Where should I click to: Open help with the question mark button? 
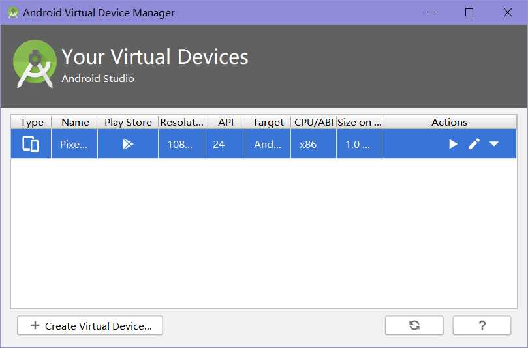482,325
